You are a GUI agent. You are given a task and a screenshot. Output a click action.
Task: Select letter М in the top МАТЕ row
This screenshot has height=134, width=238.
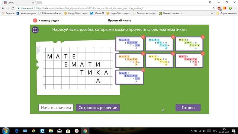(49, 56)
